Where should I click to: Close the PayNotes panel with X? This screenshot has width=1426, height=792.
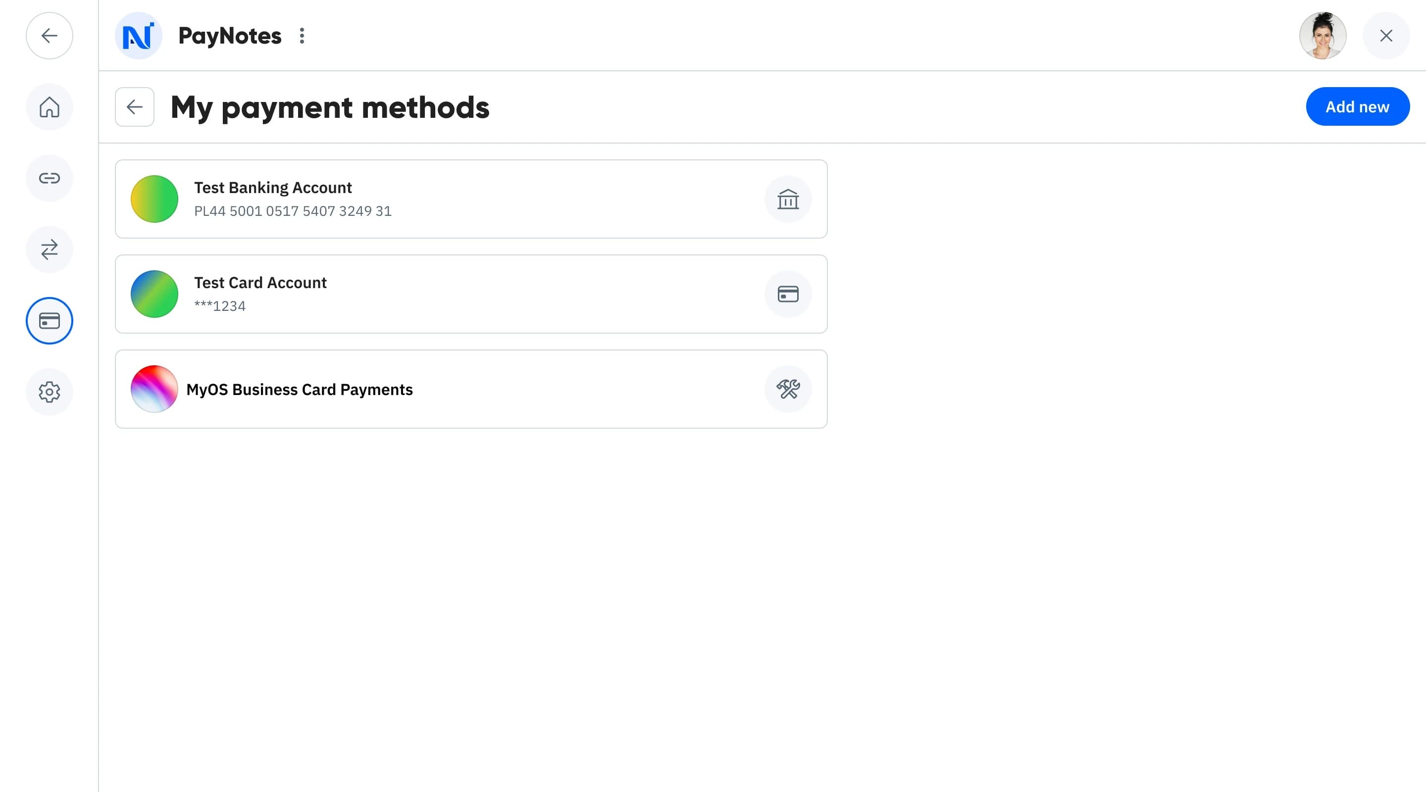(x=1385, y=36)
